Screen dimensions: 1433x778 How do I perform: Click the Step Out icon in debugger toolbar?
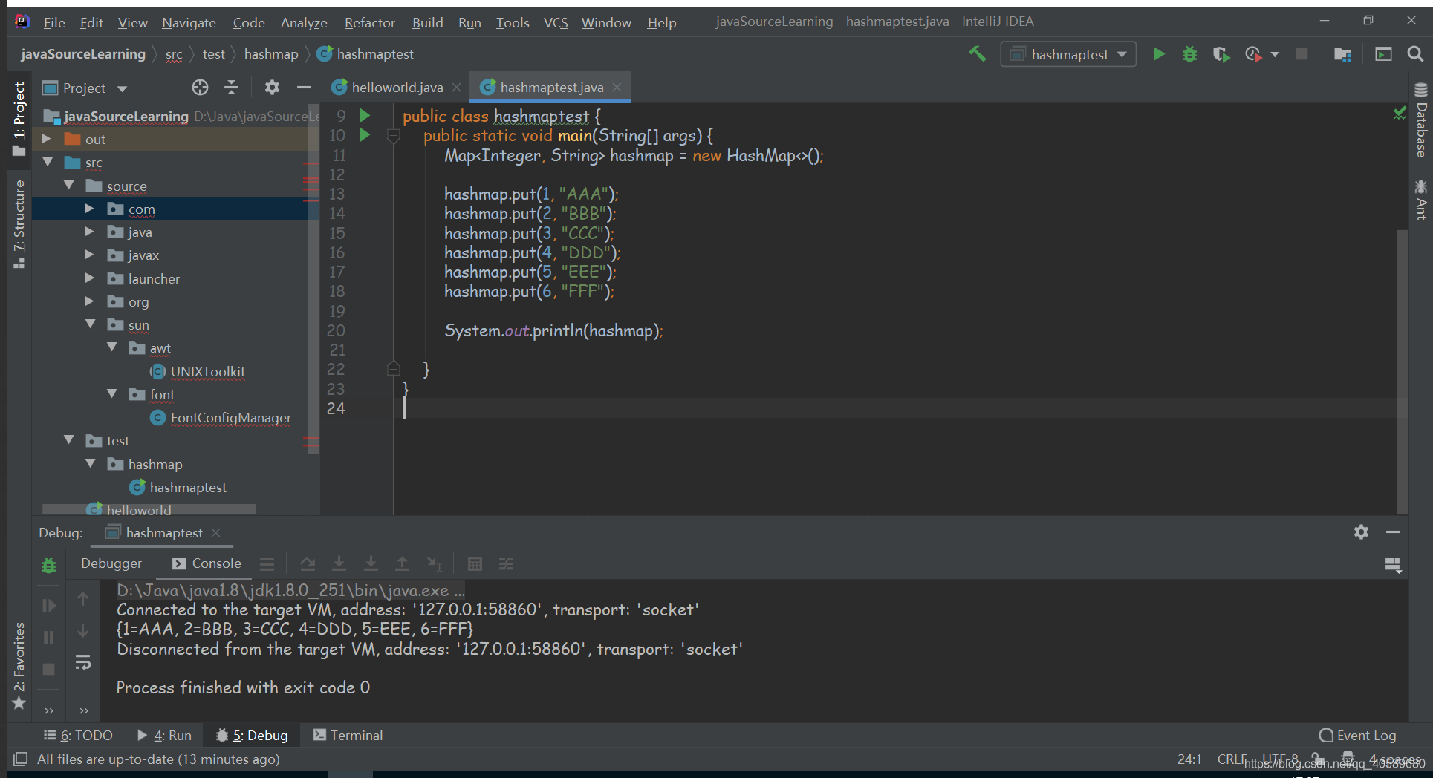[x=402, y=564]
